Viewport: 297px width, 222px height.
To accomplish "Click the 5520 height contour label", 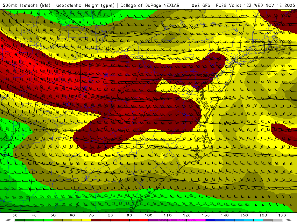I will [205, 75].
